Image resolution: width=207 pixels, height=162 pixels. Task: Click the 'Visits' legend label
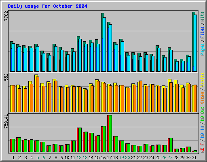click(203, 80)
